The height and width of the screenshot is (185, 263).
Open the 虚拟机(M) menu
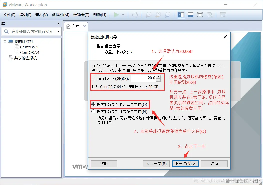point(60,15)
